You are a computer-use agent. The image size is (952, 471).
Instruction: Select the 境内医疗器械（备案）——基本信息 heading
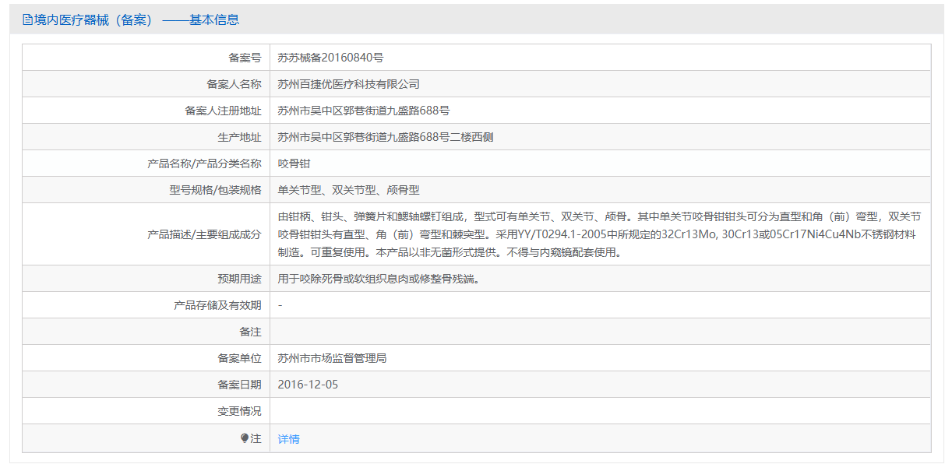tap(131, 20)
